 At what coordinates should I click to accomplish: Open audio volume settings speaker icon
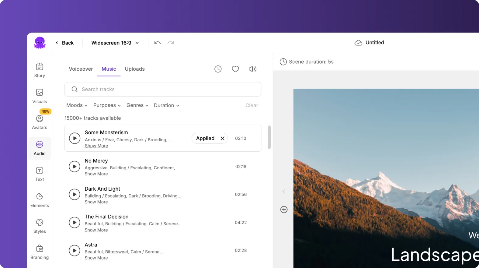252,69
